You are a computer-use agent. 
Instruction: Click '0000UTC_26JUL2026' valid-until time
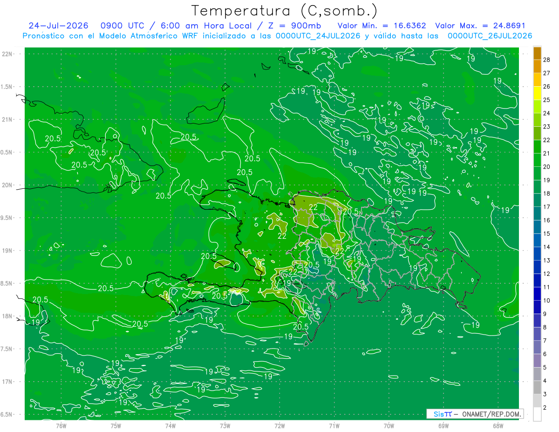pyautogui.click(x=490, y=36)
